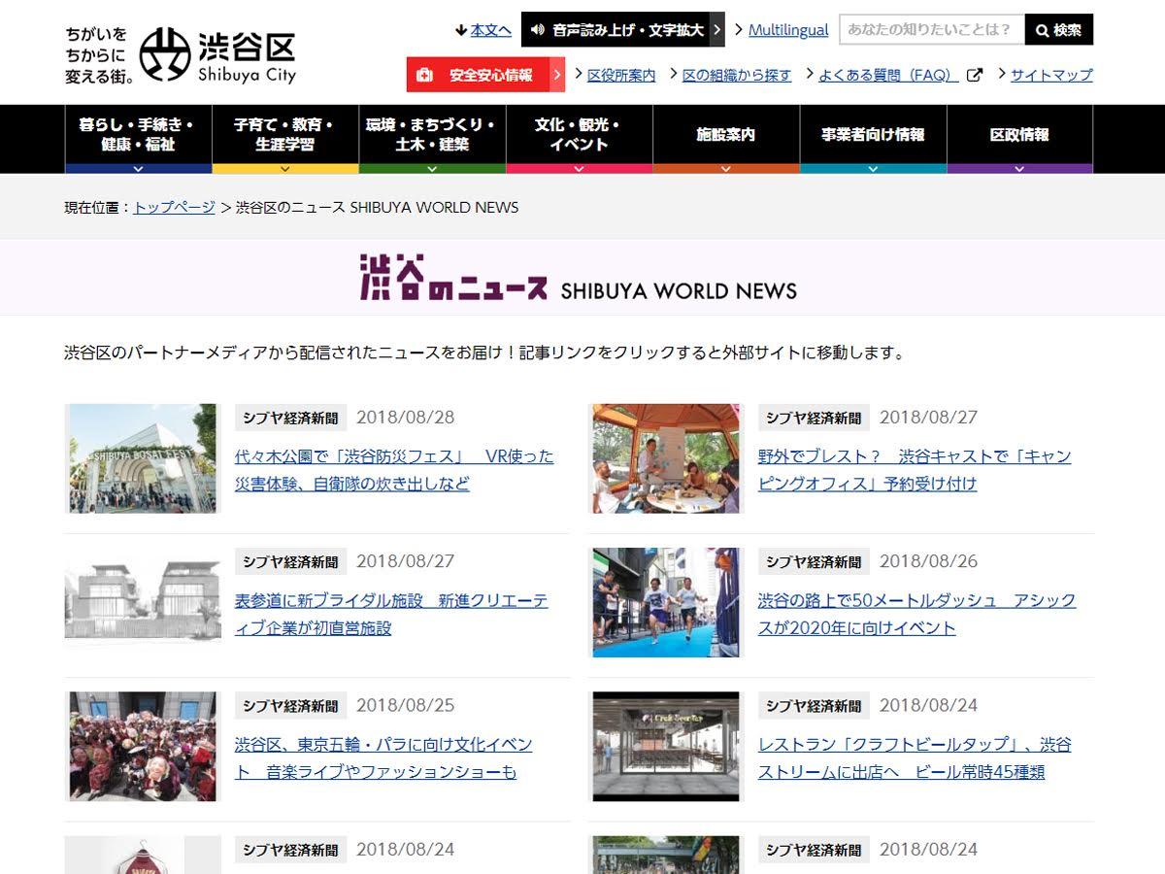Click the craft beer restaurant thumbnail
This screenshot has height=874, width=1165.
tap(666, 746)
